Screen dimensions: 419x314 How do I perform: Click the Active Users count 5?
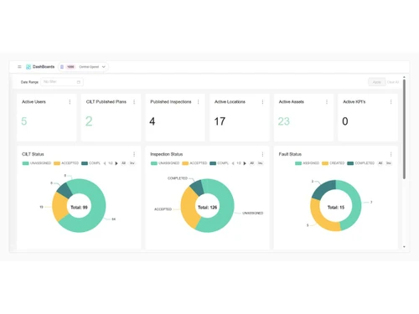(x=24, y=121)
